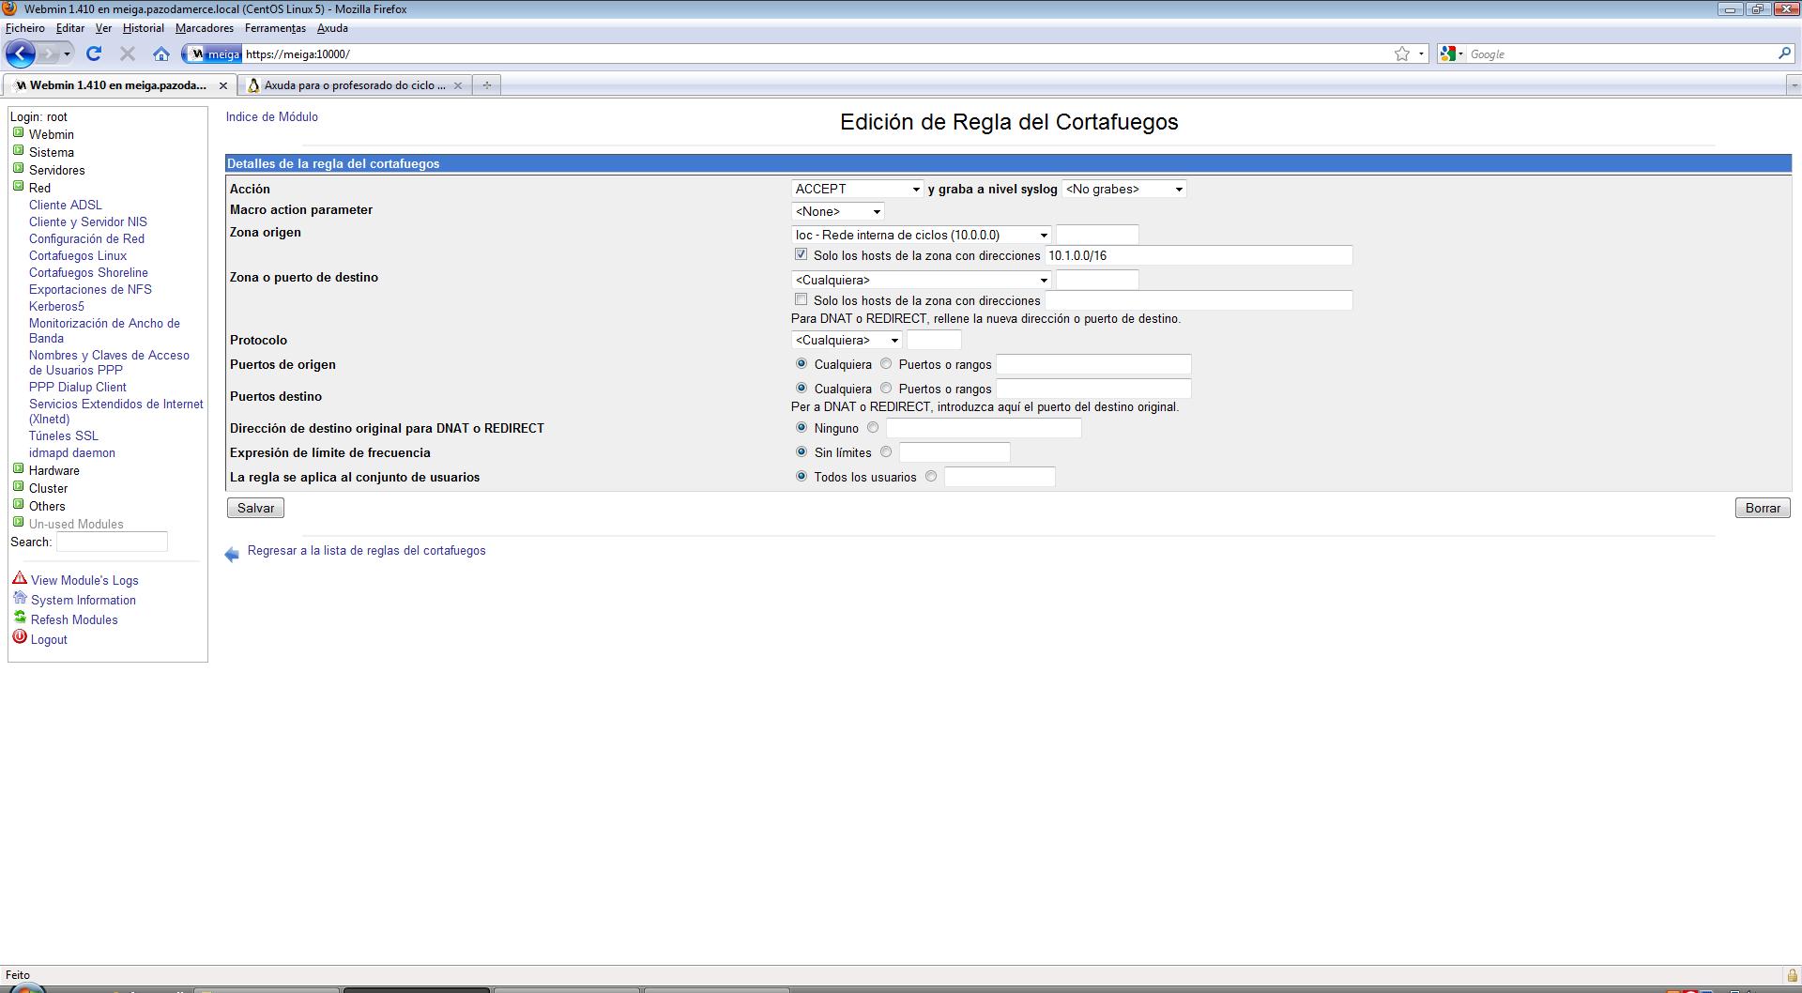Open the Cortafuegos Shoreline link
Image resolution: width=1802 pixels, height=993 pixels.
click(x=88, y=272)
